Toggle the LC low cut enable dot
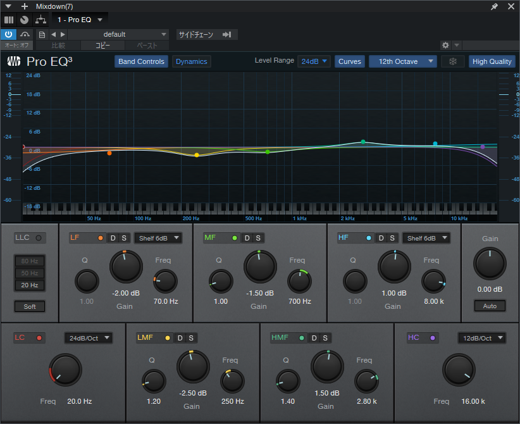520x424 pixels. point(39,338)
